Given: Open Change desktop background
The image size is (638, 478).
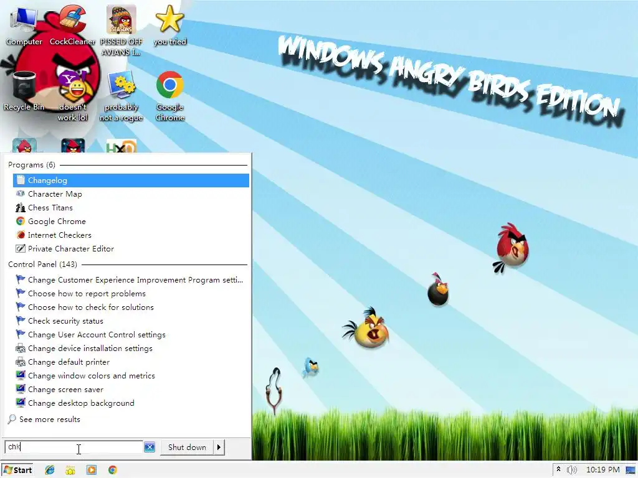Looking at the screenshot, I should tap(131, 403).
